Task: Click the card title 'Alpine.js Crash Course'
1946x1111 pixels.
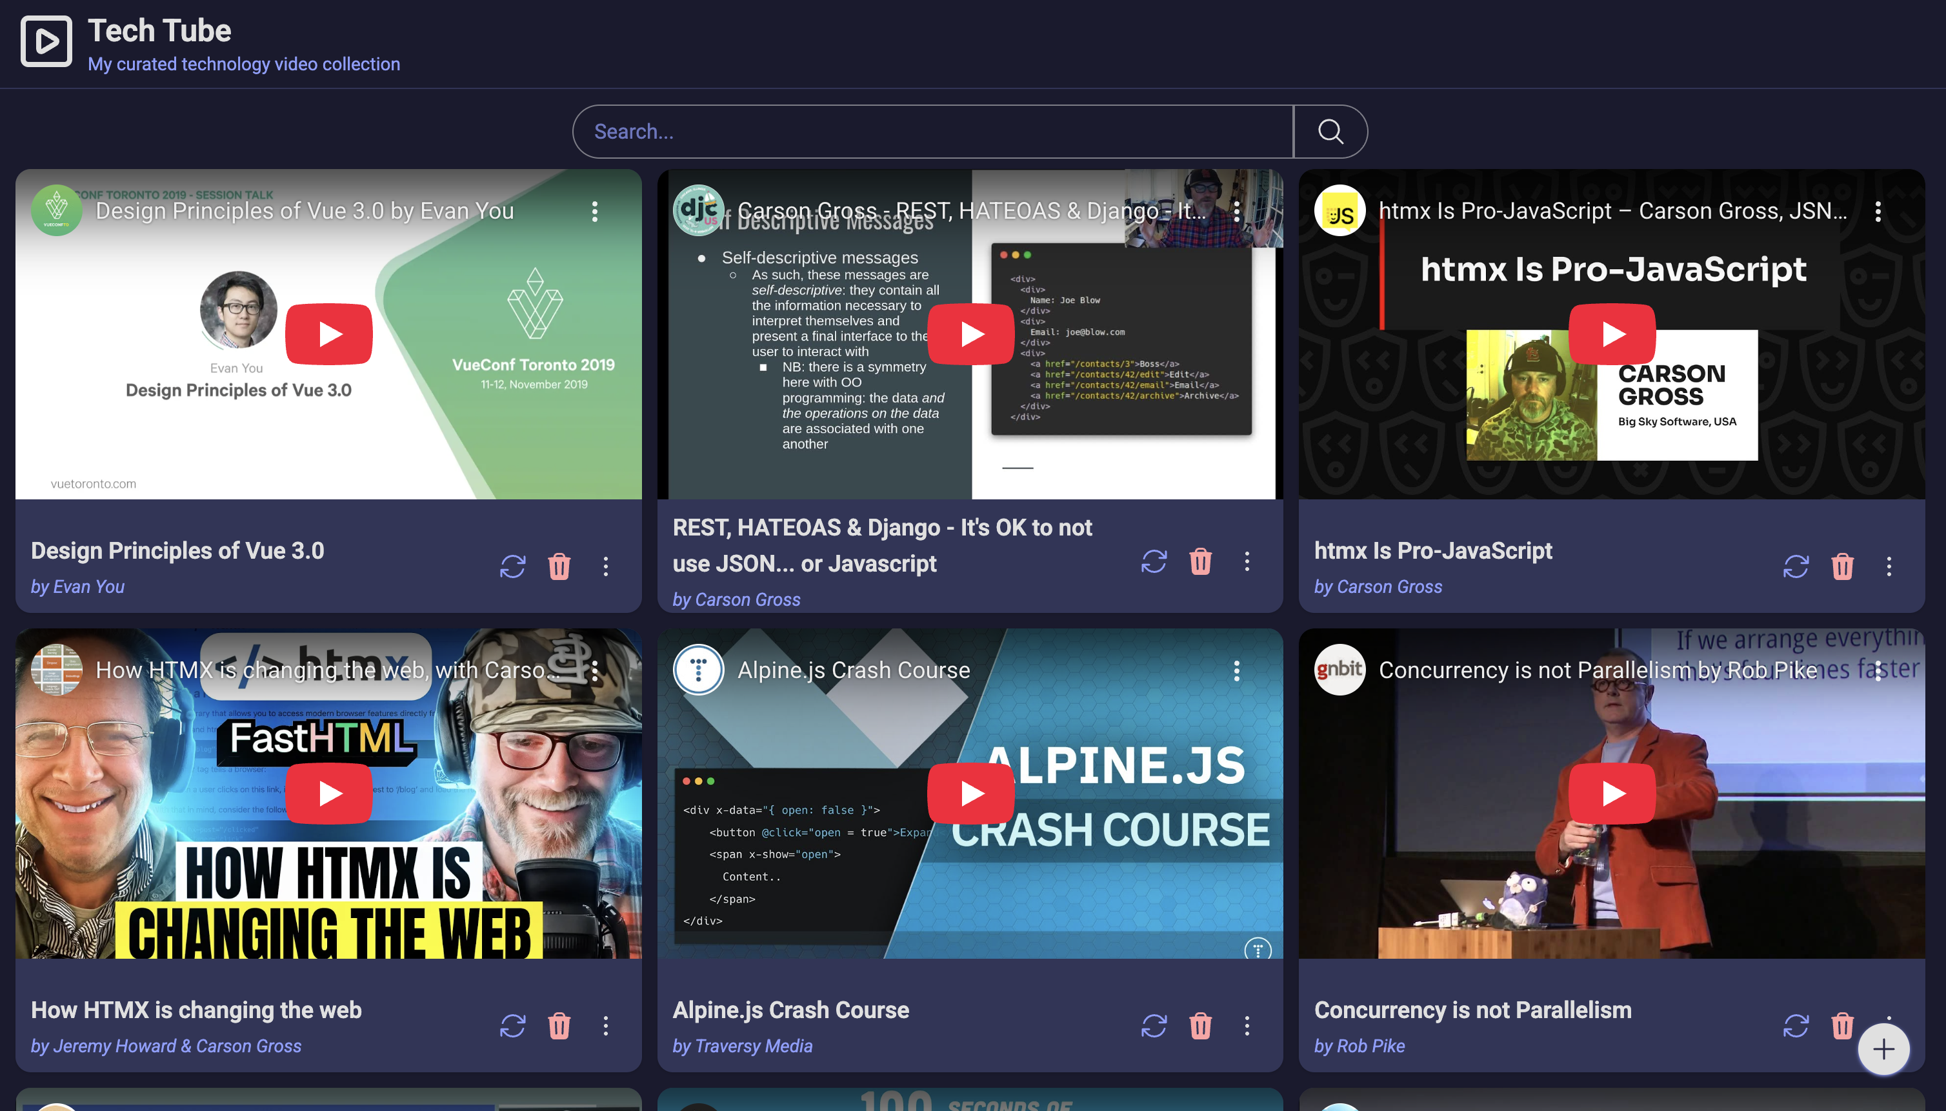Action: 790,1010
